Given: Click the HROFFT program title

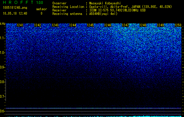Looking at the screenshot, I should tap(18, 2).
